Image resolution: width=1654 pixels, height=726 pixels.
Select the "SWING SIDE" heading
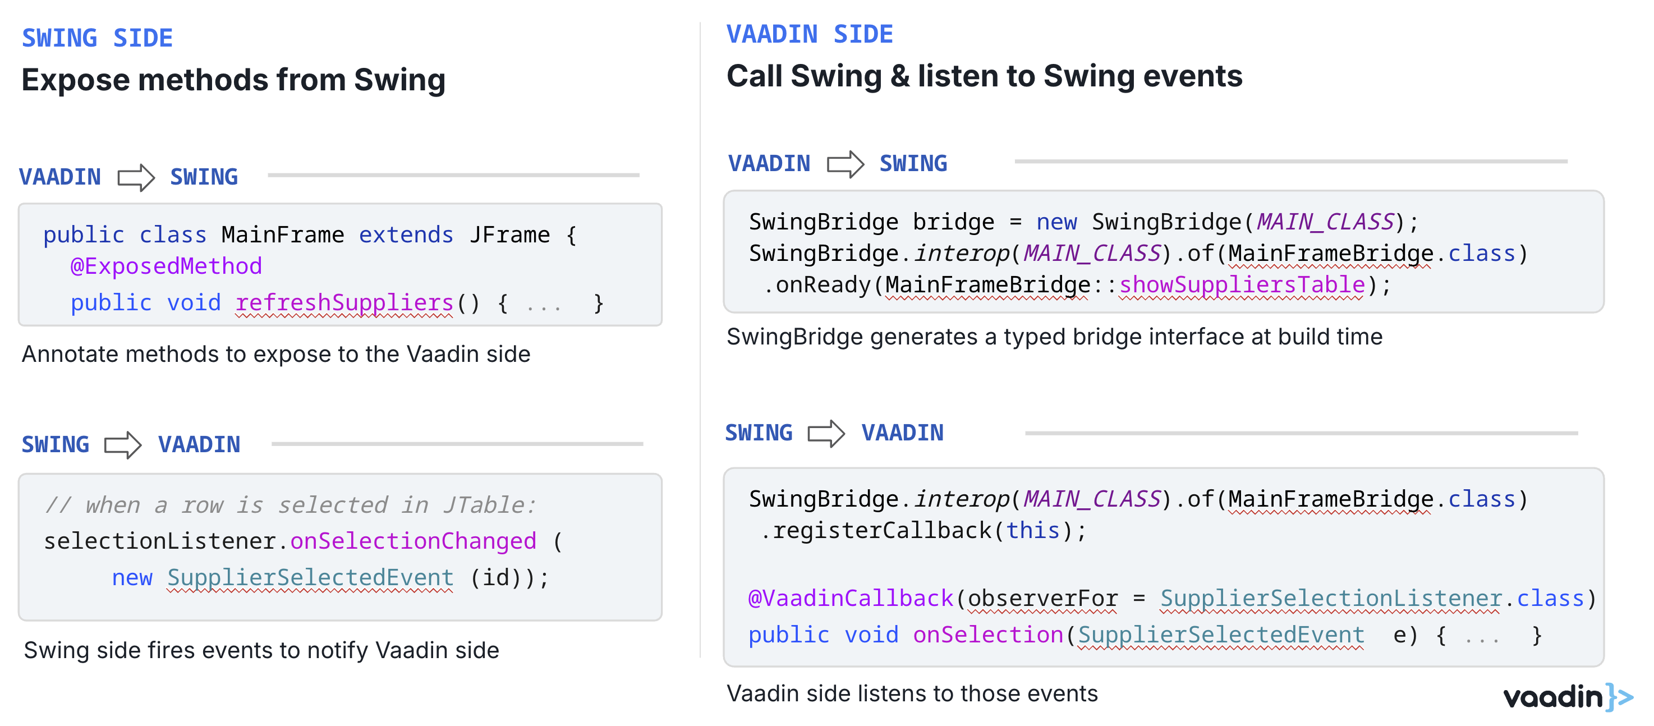click(x=98, y=38)
